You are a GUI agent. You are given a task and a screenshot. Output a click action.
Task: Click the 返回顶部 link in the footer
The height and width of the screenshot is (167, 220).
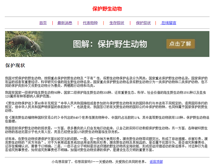(x=156, y=162)
